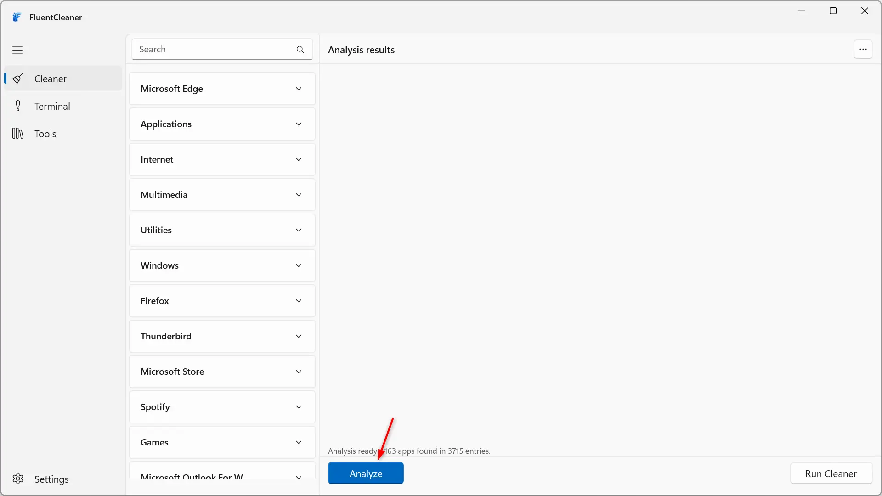The width and height of the screenshot is (882, 496).
Task: Maximize the FluentCleaner window
Action: point(833,11)
